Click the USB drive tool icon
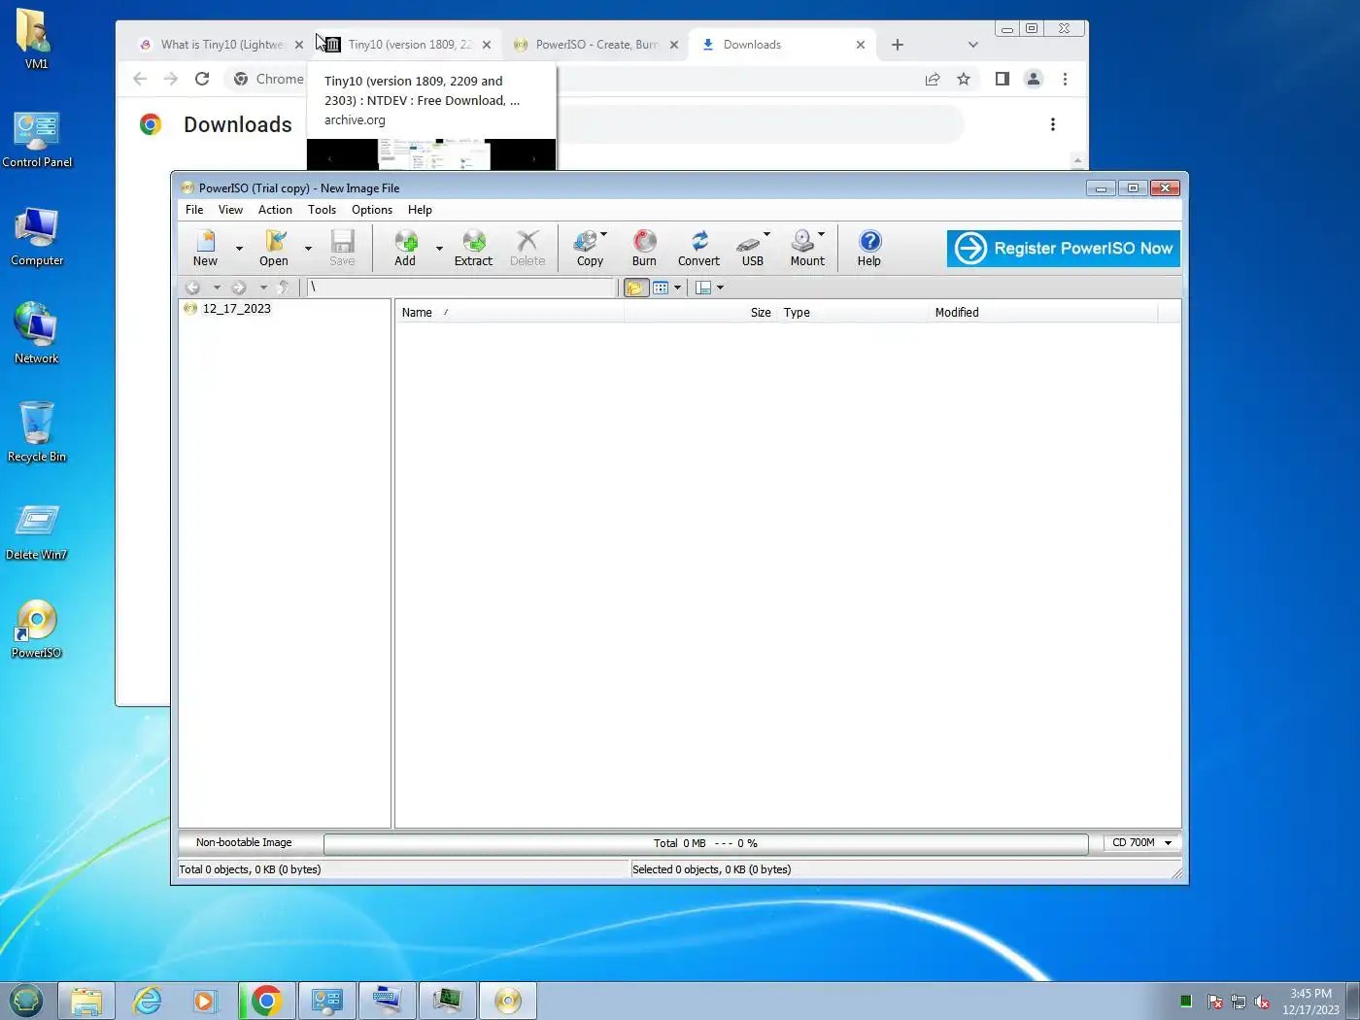The height and width of the screenshot is (1020, 1360). point(750,248)
